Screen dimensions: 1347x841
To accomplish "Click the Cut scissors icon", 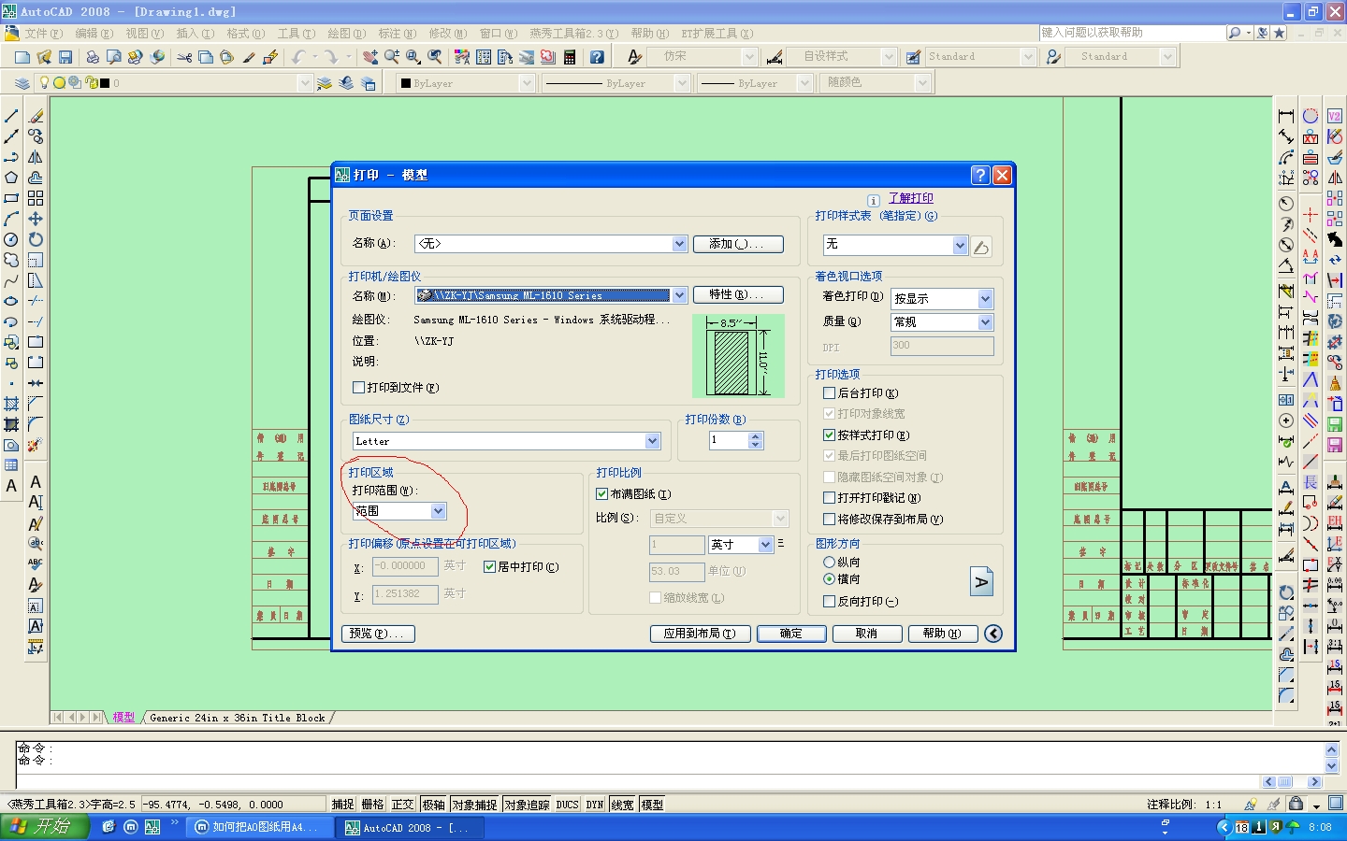I will 184,57.
